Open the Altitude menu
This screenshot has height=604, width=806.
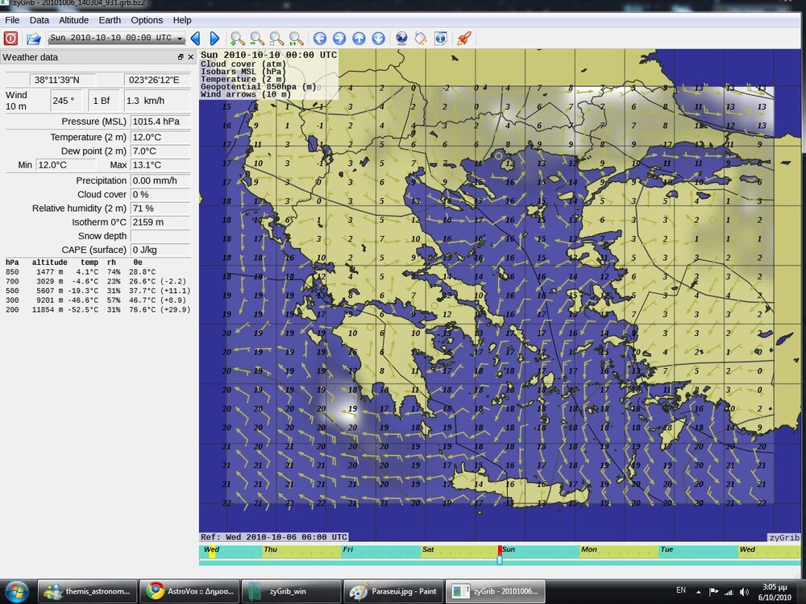(x=73, y=20)
